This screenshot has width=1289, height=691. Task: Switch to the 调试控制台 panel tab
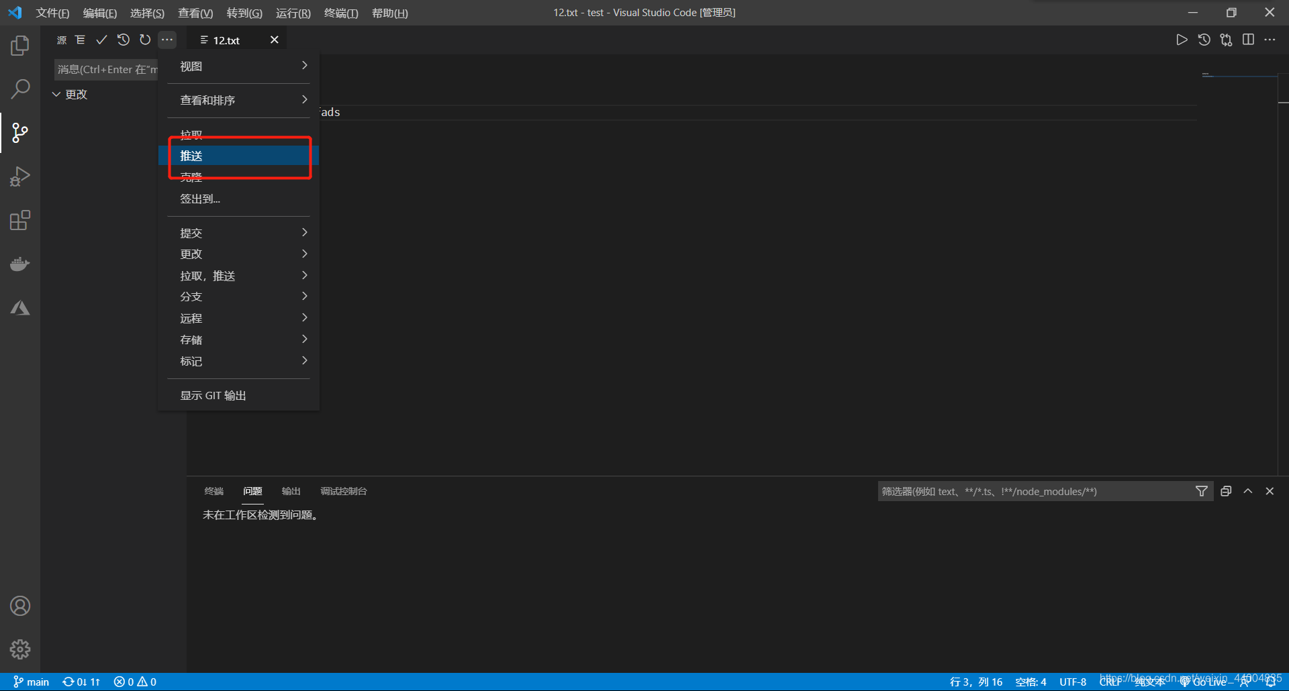343,491
